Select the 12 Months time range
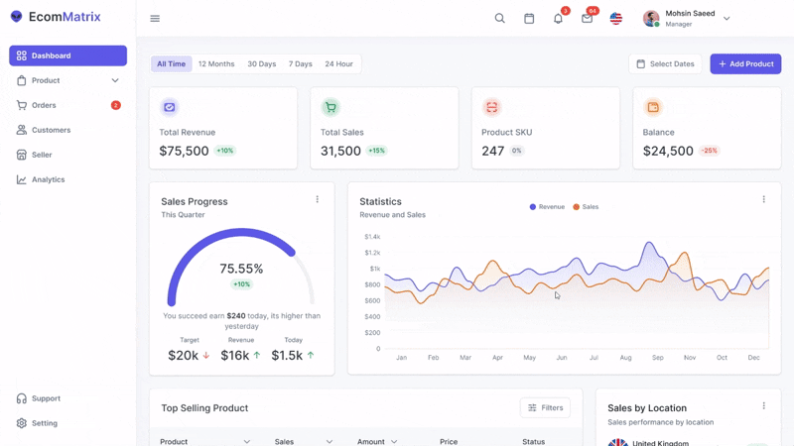The height and width of the screenshot is (446, 794). pos(216,64)
